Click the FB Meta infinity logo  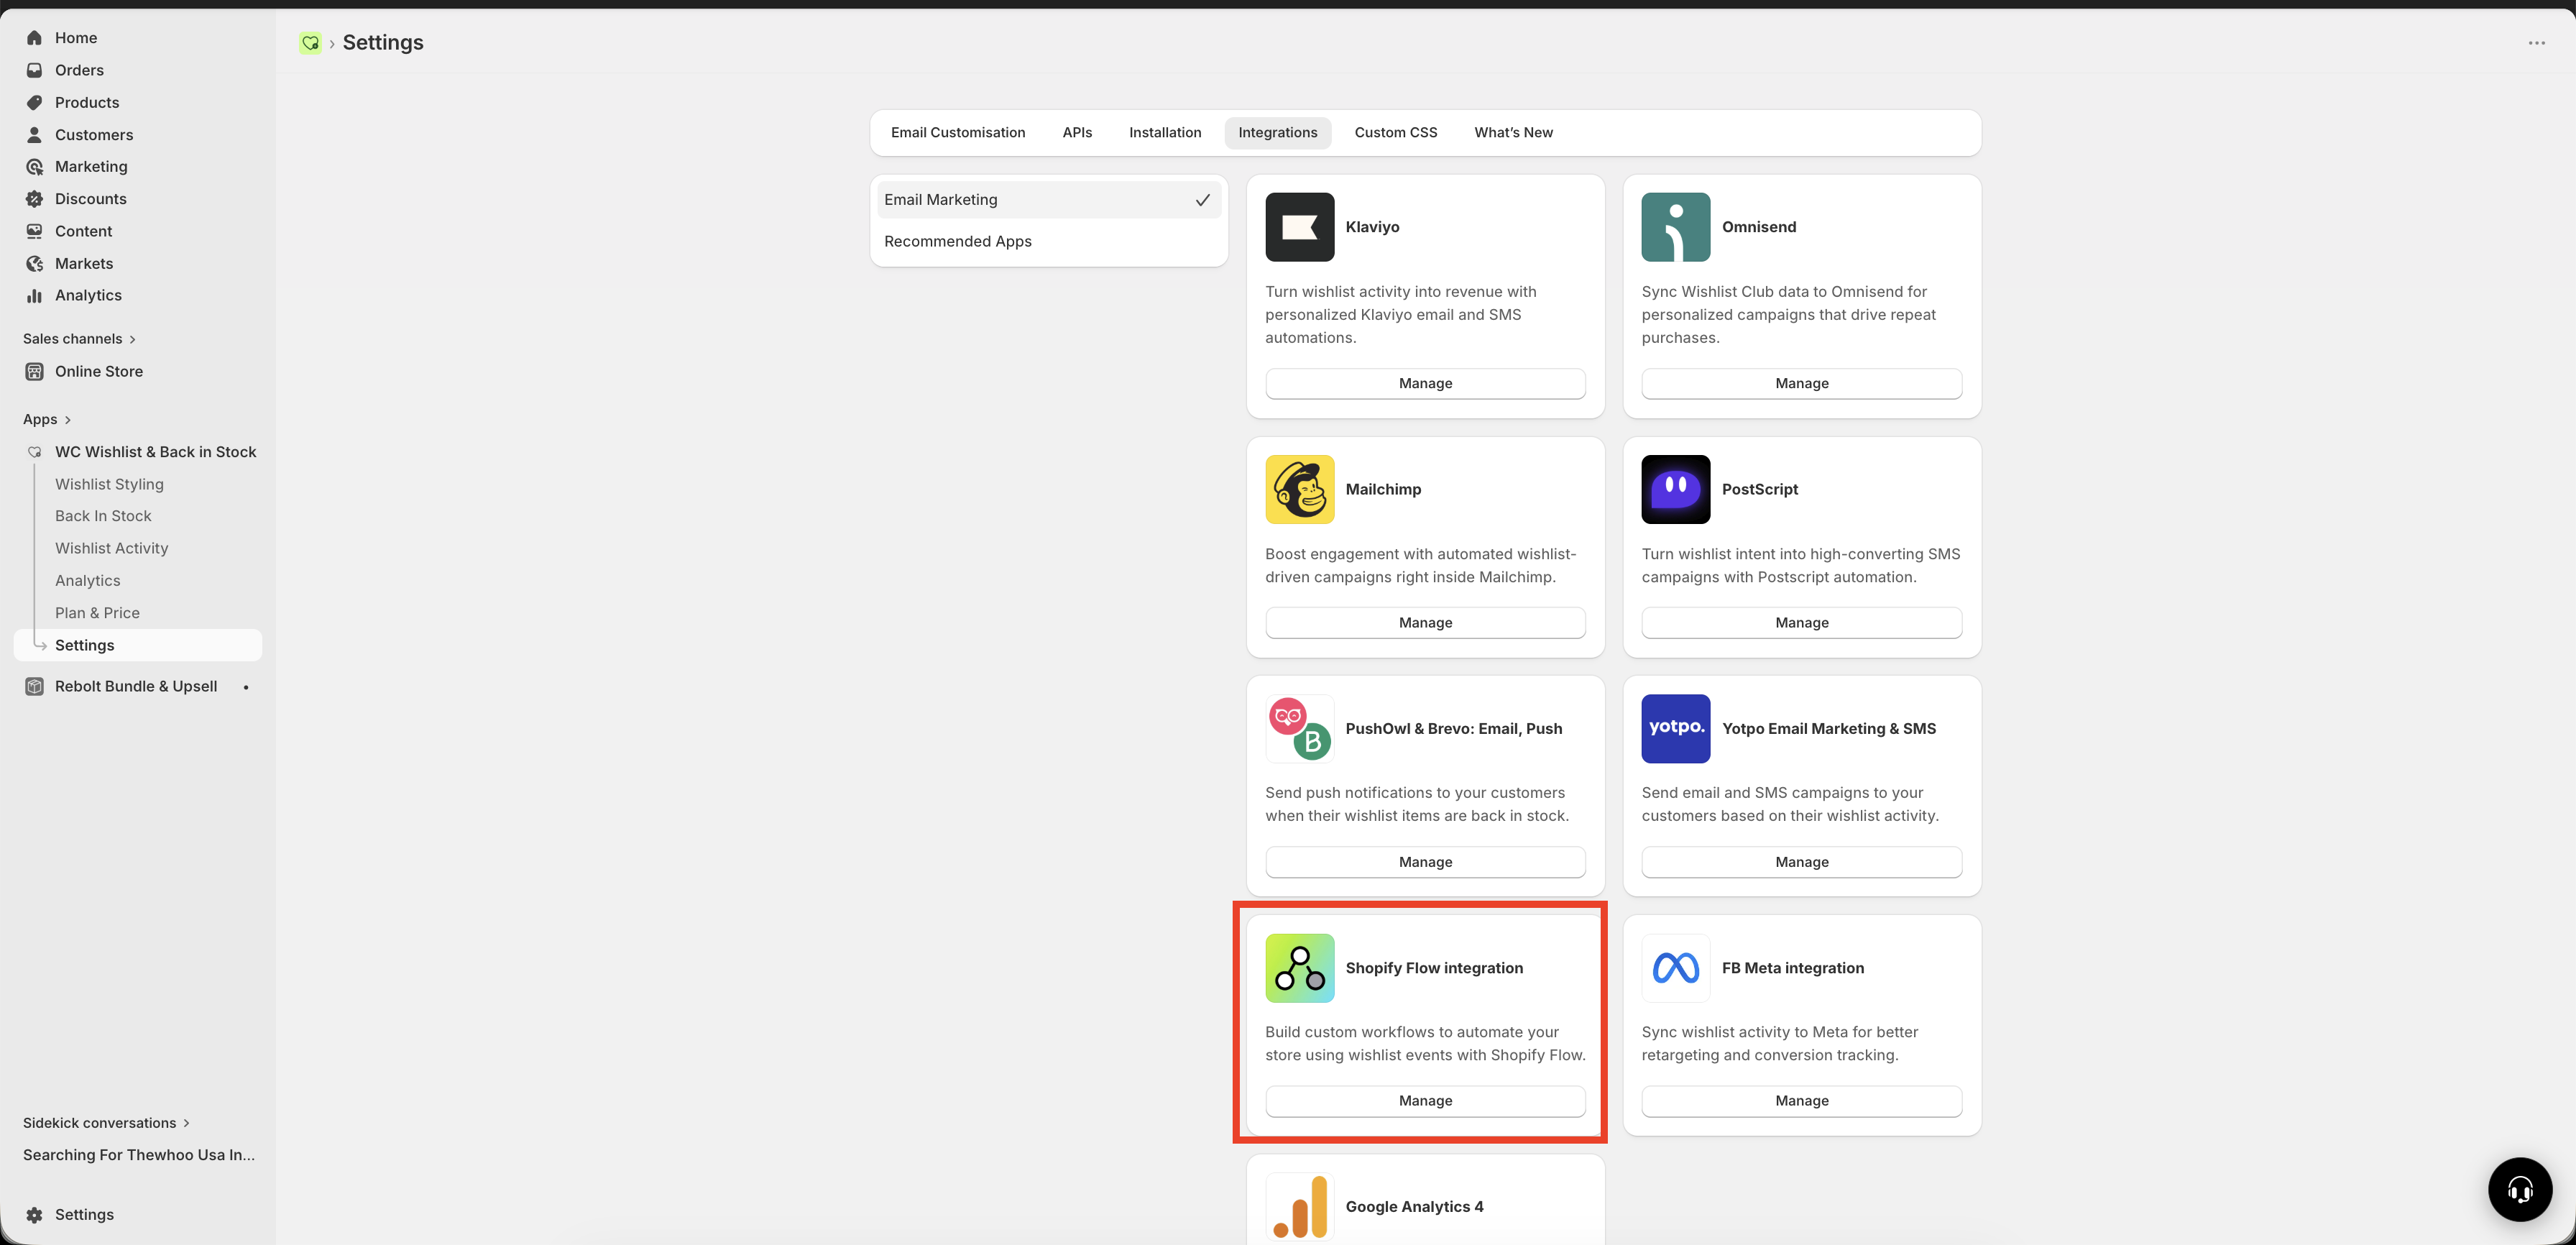click(1675, 968)
